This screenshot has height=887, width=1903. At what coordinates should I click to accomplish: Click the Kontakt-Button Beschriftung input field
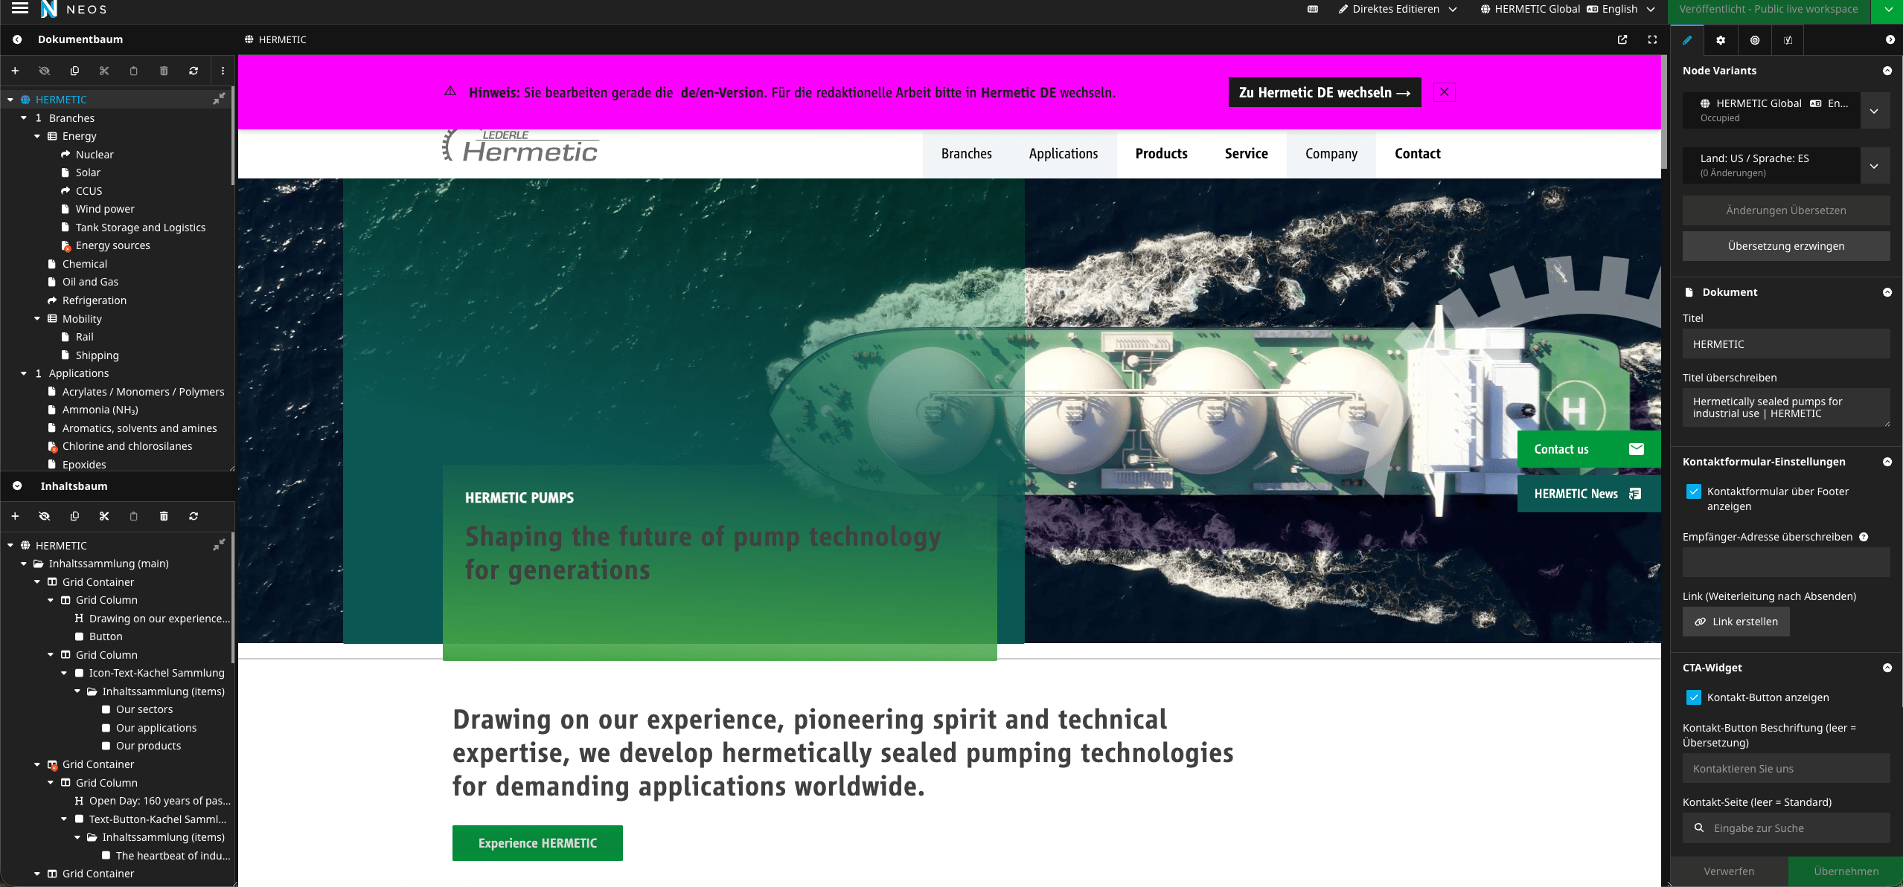(1786, 769)
